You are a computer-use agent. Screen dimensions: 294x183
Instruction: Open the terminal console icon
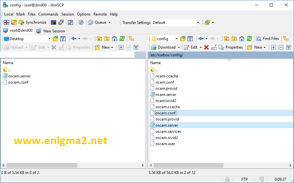(x=54, y=22)
